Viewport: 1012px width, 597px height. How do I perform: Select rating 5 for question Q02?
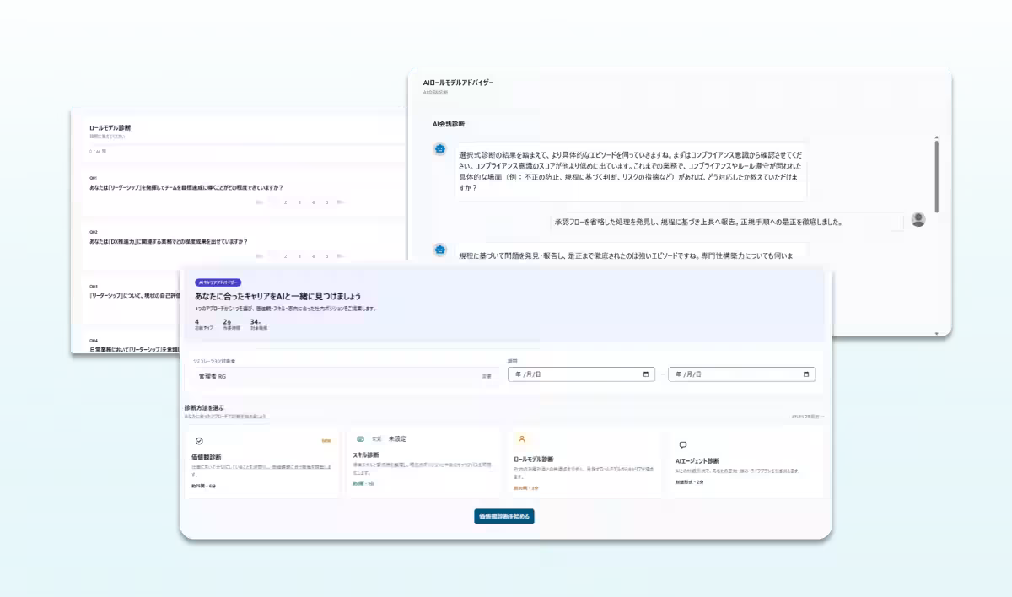327,256
